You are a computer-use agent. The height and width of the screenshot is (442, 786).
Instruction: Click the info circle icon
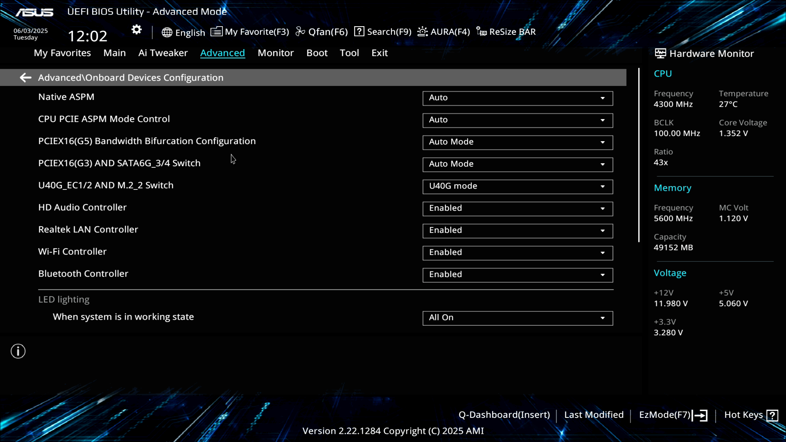pos(18,351)
